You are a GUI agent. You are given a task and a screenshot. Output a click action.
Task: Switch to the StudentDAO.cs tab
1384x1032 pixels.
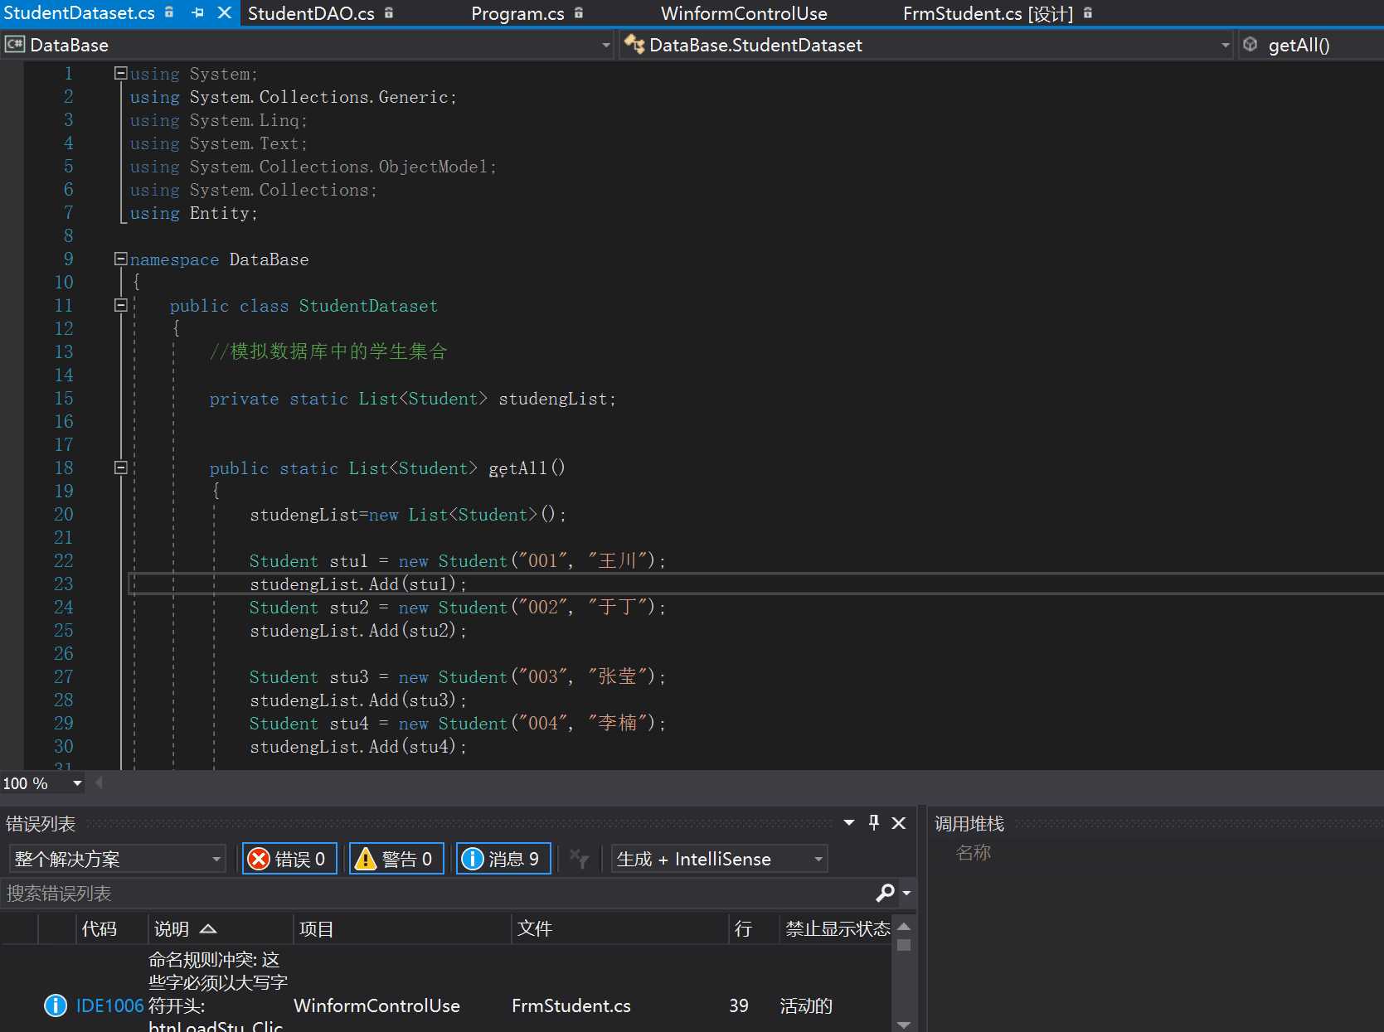tap(311, 13)
